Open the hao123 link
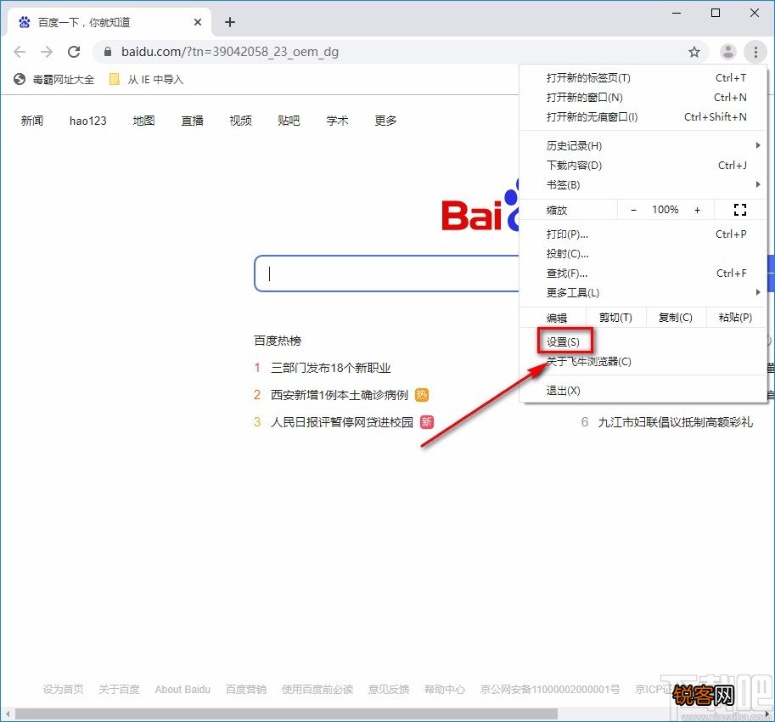 coord(88,121)
